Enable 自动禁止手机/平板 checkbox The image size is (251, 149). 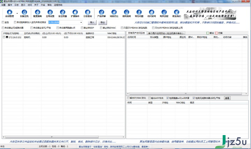pos(31,28)
